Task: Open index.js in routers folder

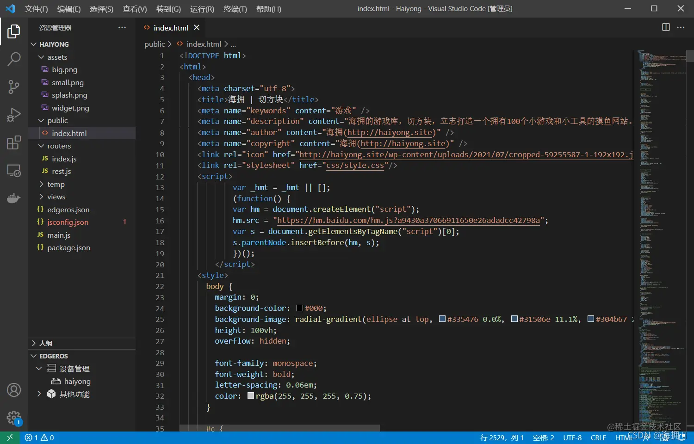Action: click(x=64, y=159)
